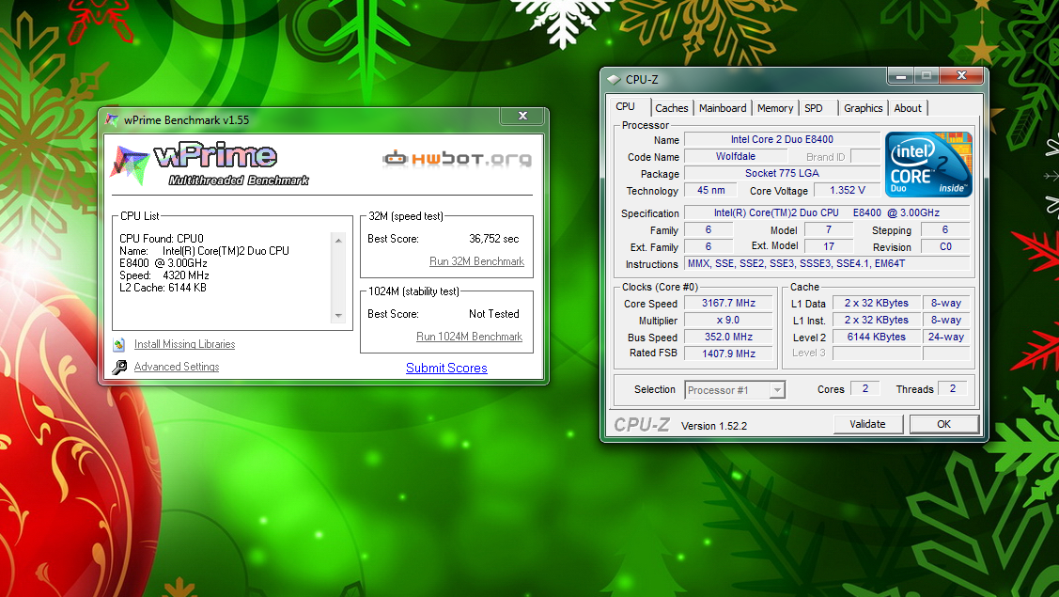Click the 36,752 sec best score

493,239
